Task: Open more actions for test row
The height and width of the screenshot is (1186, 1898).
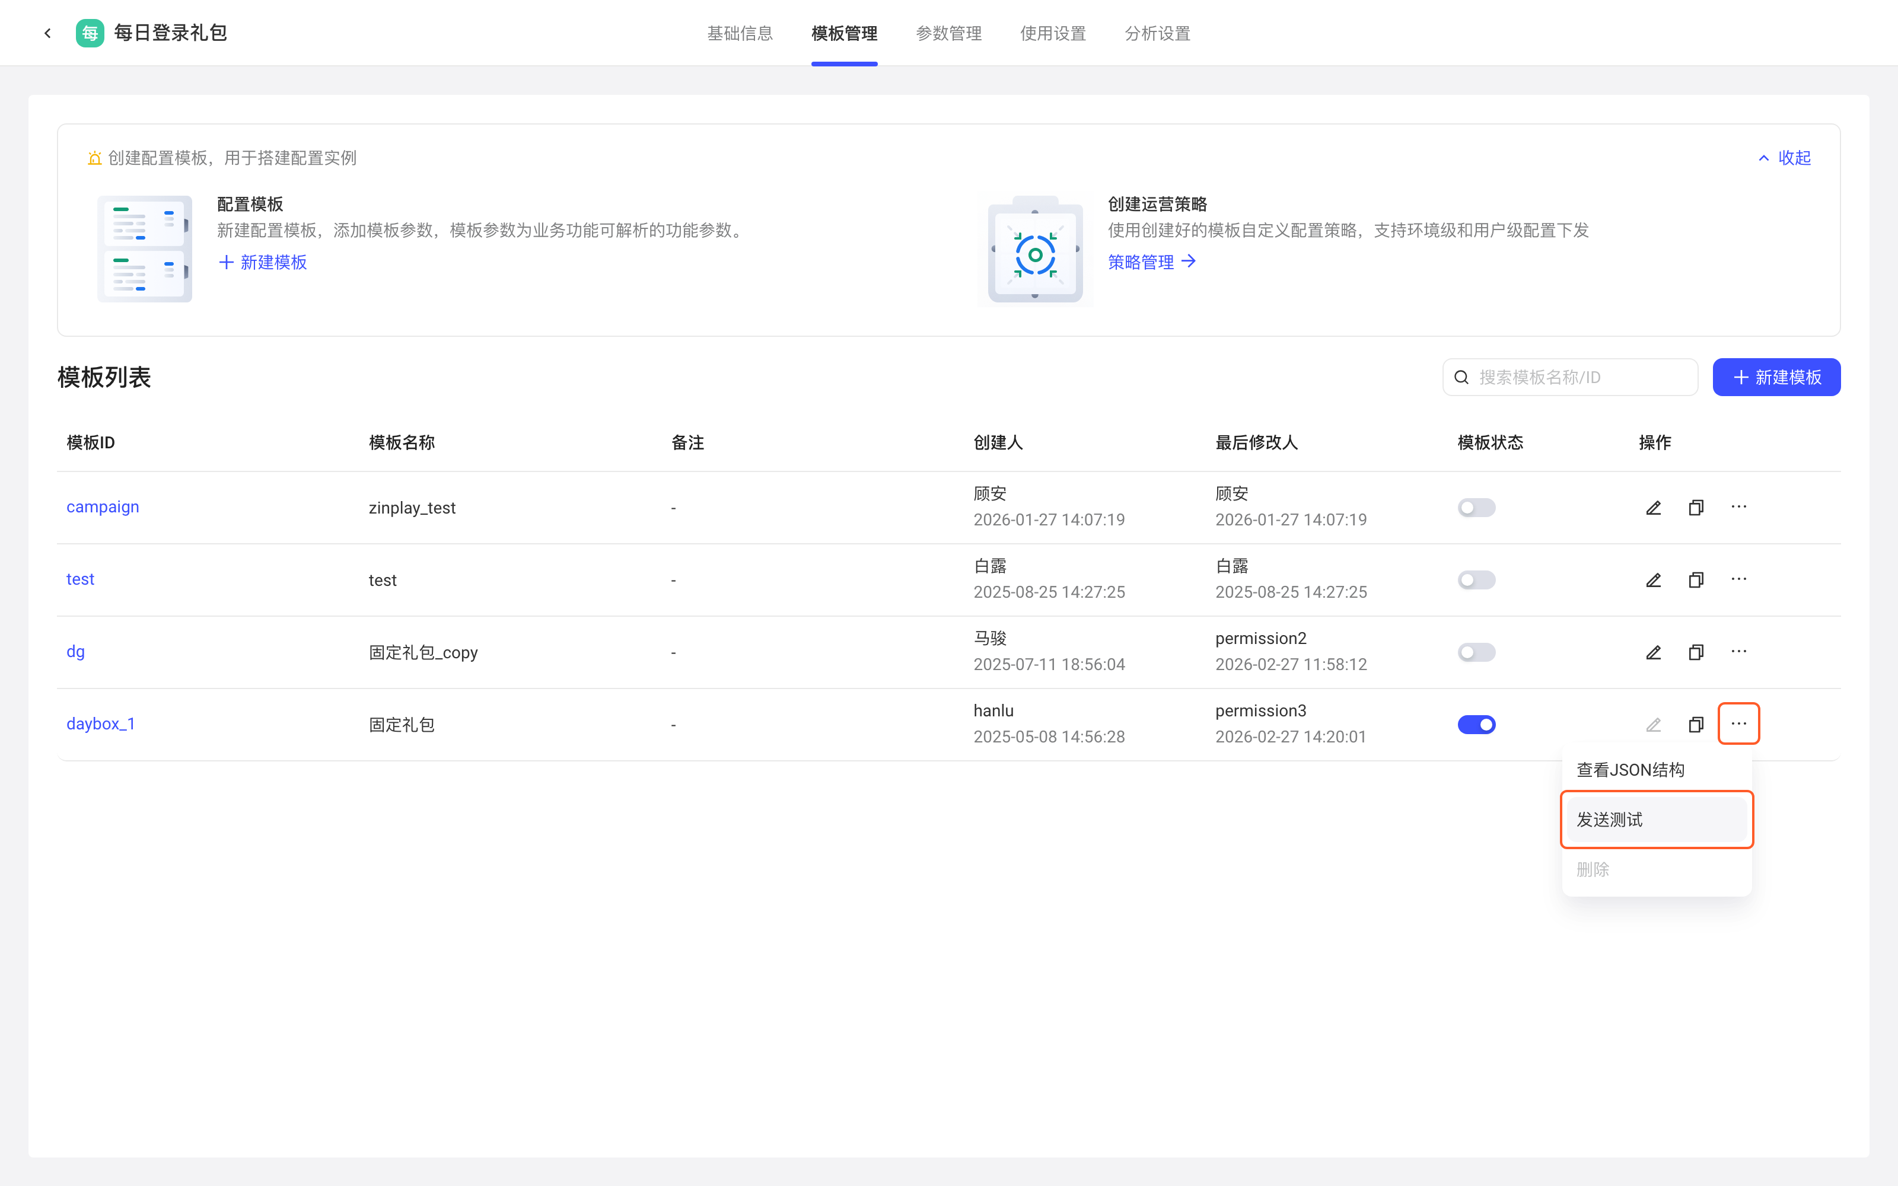Action: click(x=1739, y=579)
